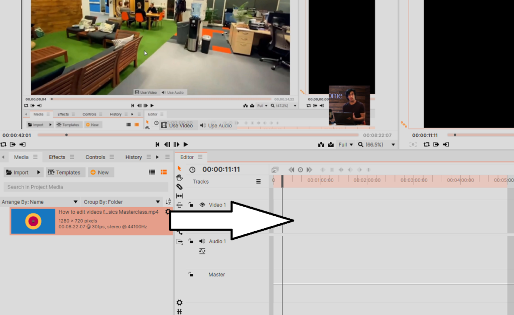
Task: Click the insert-mode icon beside Audio 1
Action: tap(179, 242)
